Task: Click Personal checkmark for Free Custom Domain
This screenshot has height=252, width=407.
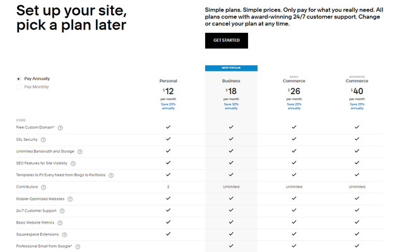Action: coord(168,127)
